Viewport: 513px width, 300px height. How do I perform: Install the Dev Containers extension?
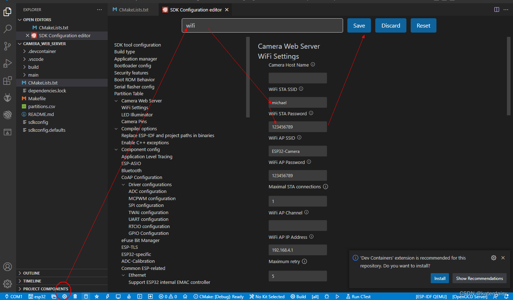pos(440,278)
